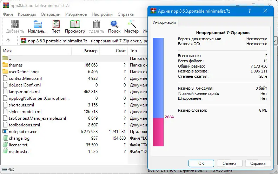The height and width of the screenshot is (174, 278).
Task: Select doLocalConf.xml file name
Action: pos(25,85)
